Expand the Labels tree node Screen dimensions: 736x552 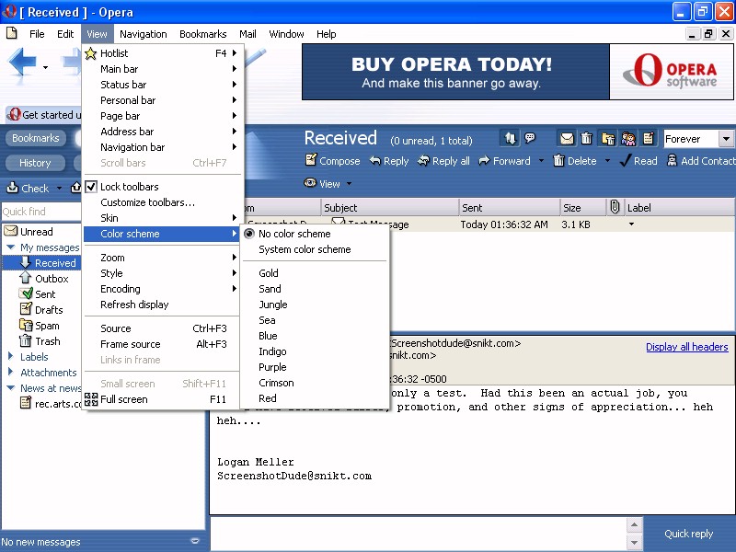(x=10, y=357)
